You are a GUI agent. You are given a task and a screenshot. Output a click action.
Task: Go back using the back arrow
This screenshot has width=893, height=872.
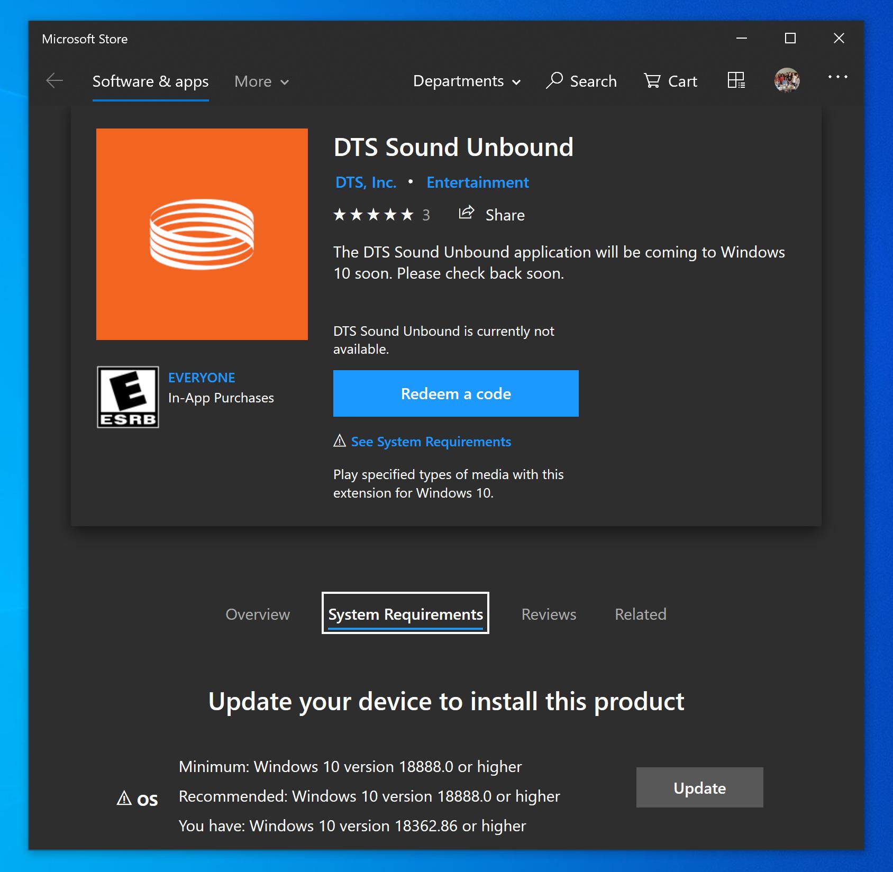coord(54,81)
